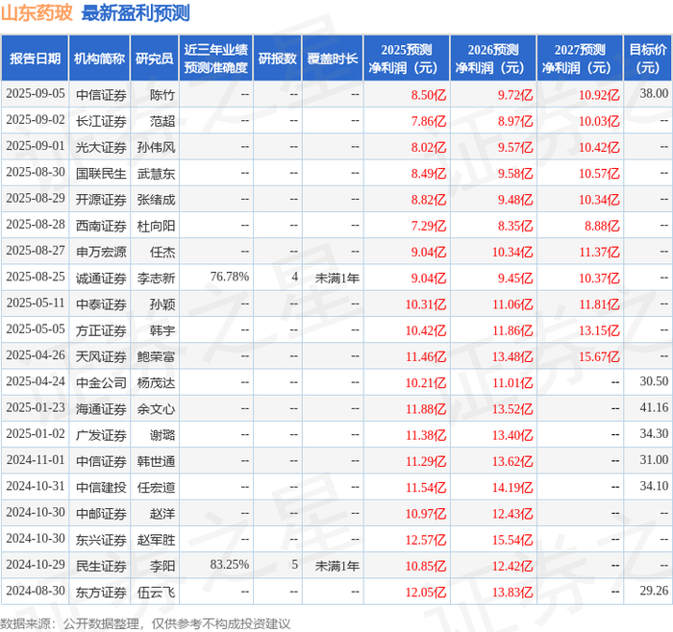
Task: Click 长江证券 institution cell
Action: (101, 121)
